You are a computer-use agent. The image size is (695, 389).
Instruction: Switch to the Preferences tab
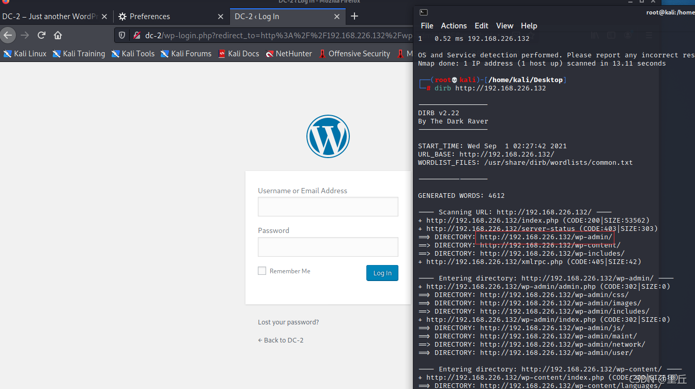[x=170, y=17]
